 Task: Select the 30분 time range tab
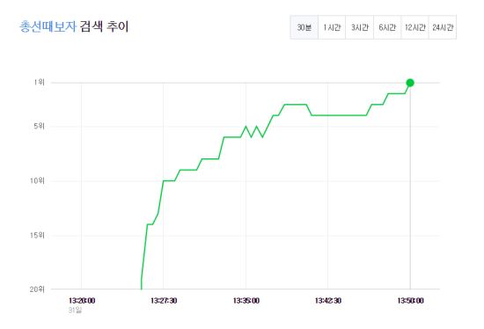click(x=304, y=27)
